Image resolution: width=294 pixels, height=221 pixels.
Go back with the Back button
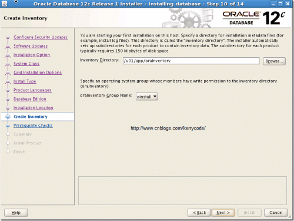coord(199,213)
